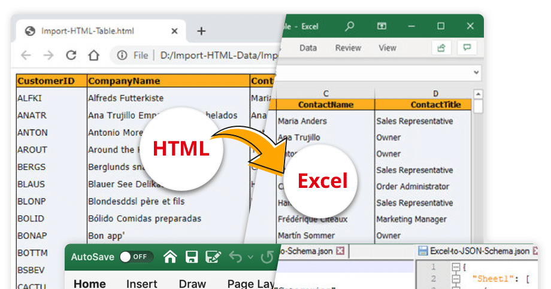551x289 pixels.
Task: Open the Insert ribbon tab
Action: (141, 284)
